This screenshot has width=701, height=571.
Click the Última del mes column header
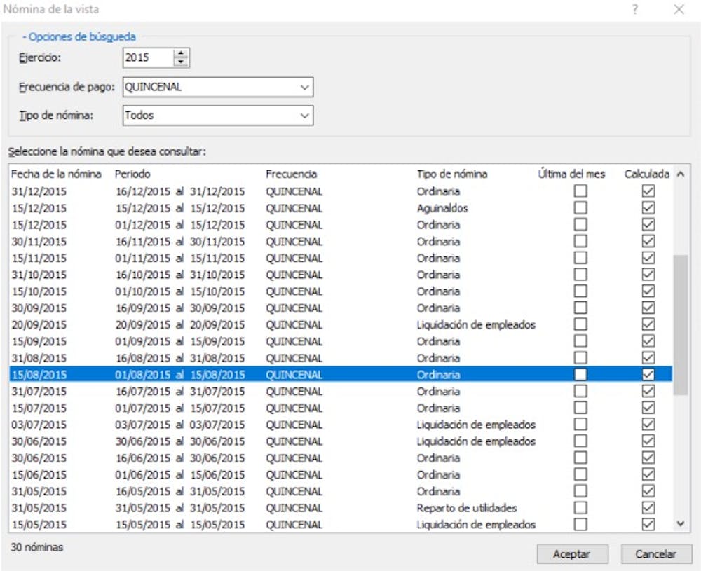(571, 174)
